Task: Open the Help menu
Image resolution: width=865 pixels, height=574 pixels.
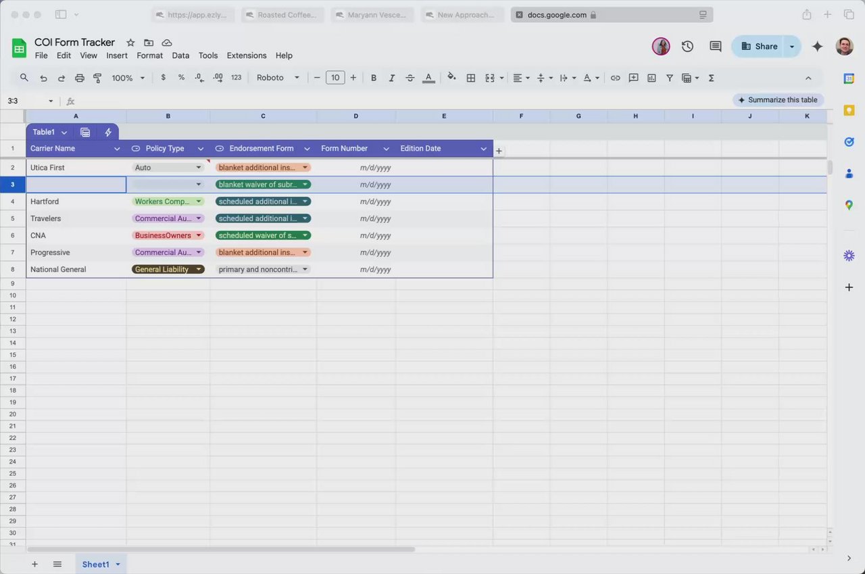Action: tap(284, 55)
